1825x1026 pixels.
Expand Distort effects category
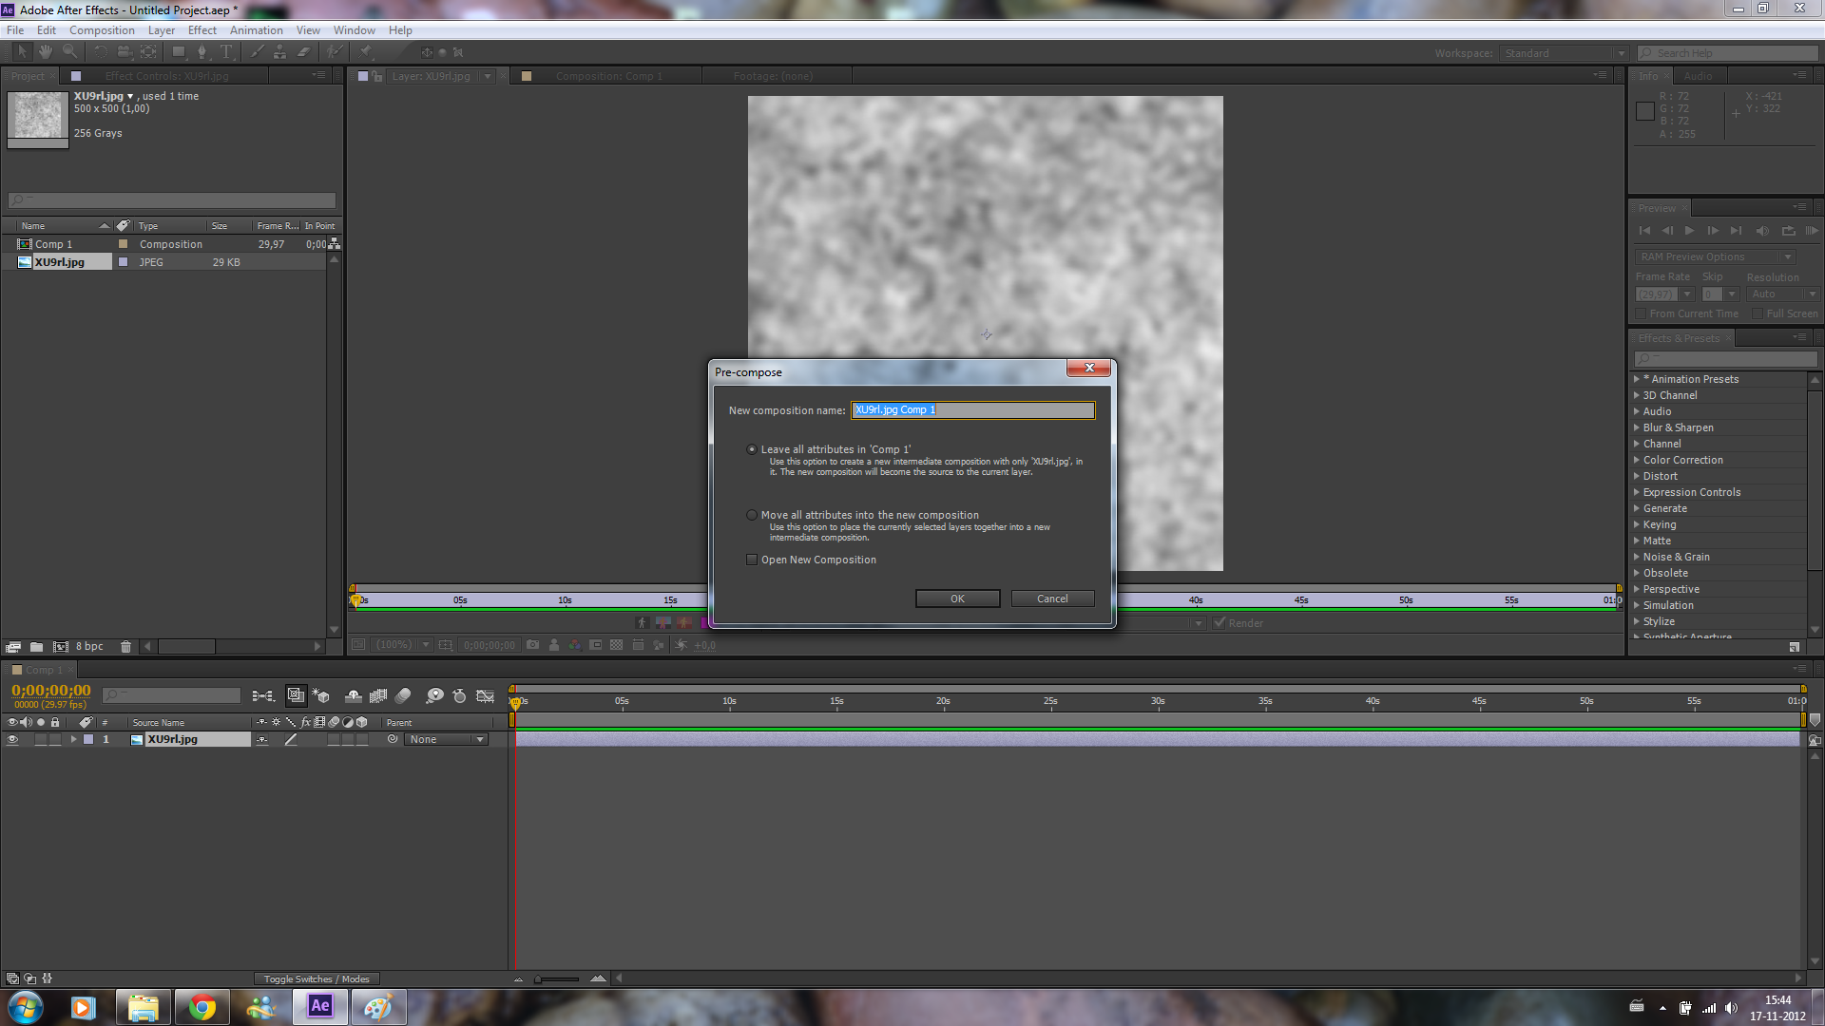tap(1637, 476)
